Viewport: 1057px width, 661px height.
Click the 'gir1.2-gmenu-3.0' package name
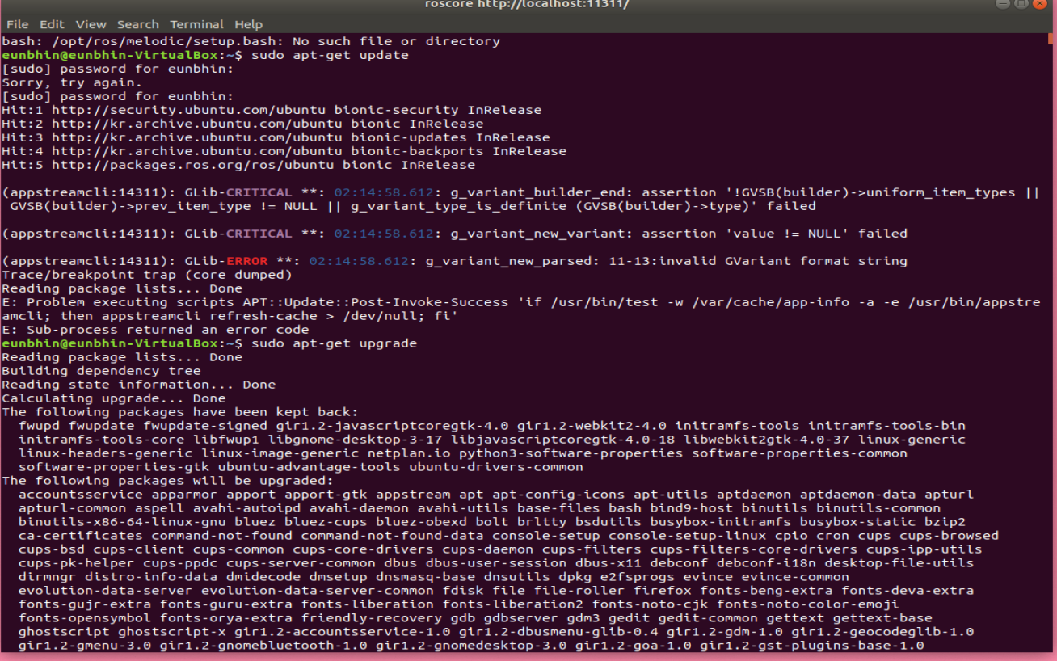click(x=85, y=646)
